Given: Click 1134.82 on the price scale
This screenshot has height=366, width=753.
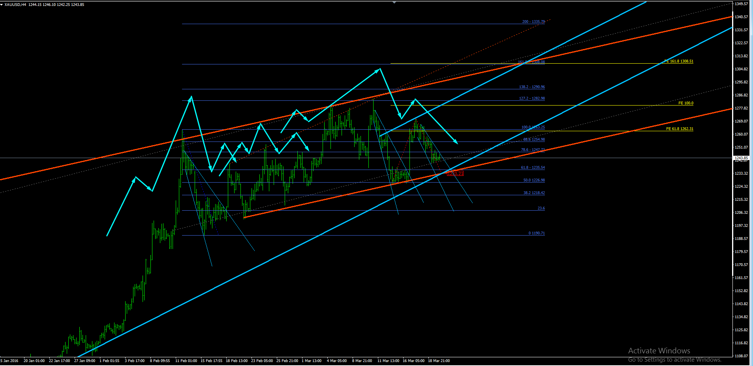Looking at the screenshot, I should [741, 317].
